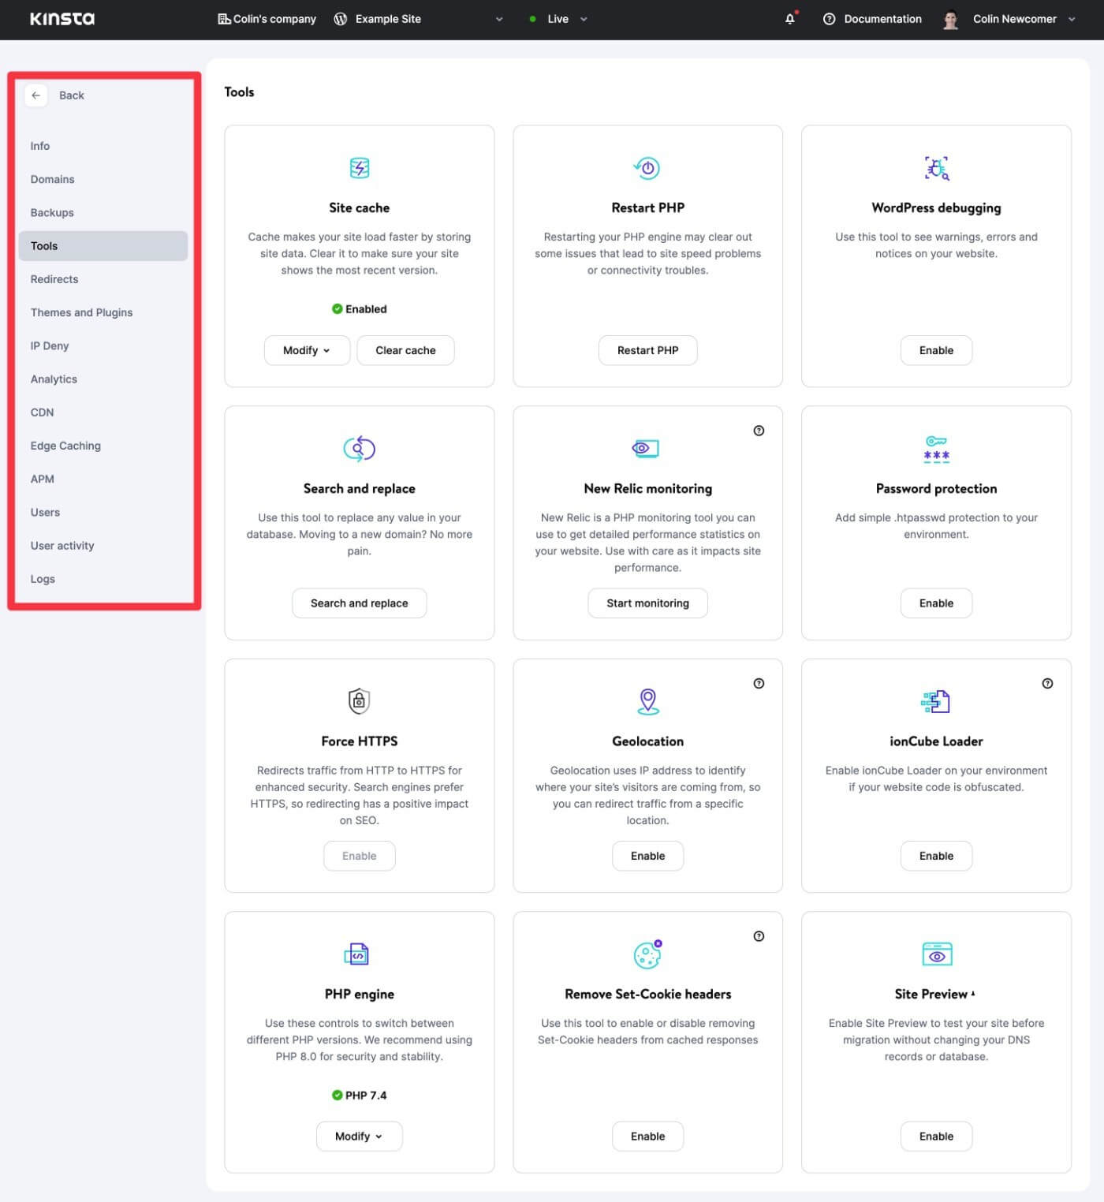Click the "PHP 7.4" status text
The image size is (1104, 1202).
(x=366, y=1096)
